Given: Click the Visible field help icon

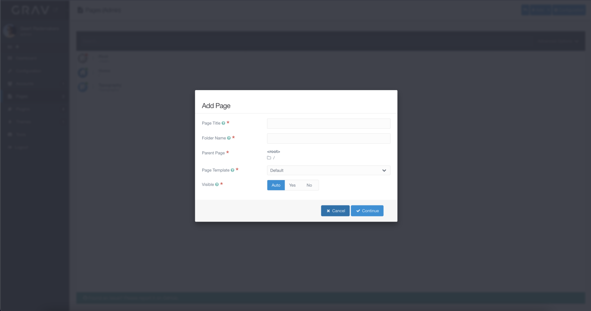Looking at the screenshot, I should tap(217, 185).
